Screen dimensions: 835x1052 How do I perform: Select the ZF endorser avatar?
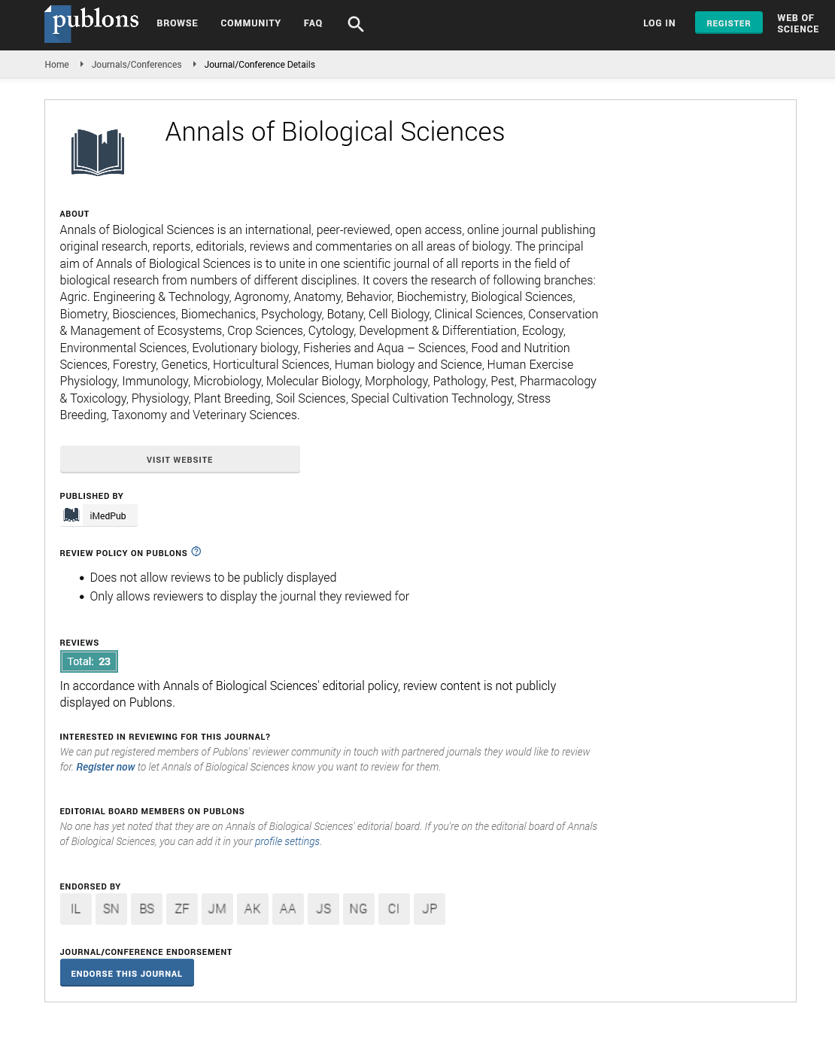click(x=182, y=909)
